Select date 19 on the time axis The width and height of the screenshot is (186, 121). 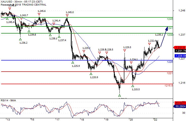tap(107, 119)
